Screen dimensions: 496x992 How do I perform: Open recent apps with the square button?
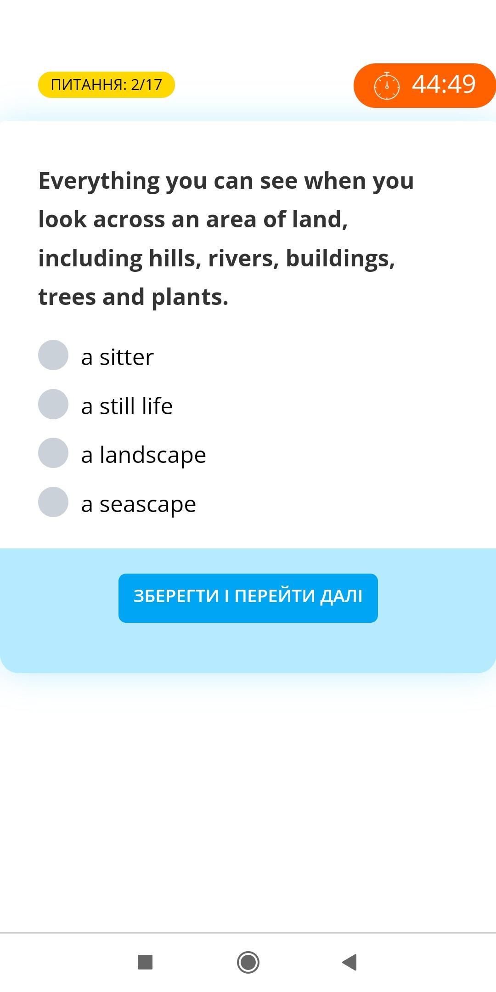point(145,962)
